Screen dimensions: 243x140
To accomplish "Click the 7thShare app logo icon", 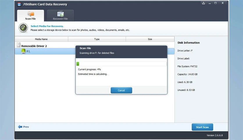I will (x=19, y=4).
